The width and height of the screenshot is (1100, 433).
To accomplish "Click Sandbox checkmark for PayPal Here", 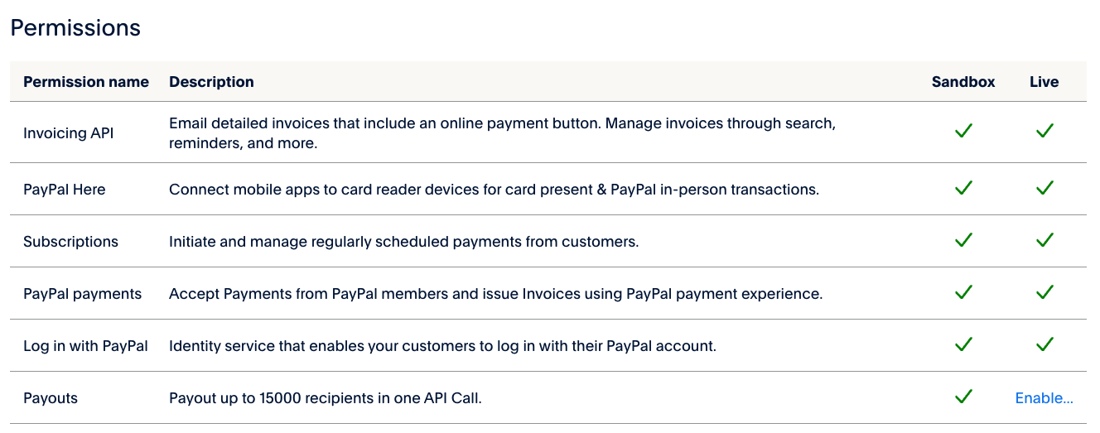I will click(x=962, y=188).
